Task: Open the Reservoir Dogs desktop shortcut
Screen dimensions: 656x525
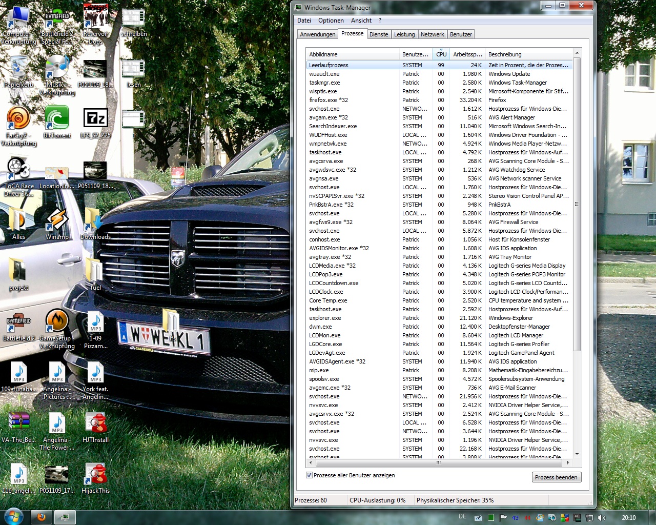Action: click(x=95, y=25)
